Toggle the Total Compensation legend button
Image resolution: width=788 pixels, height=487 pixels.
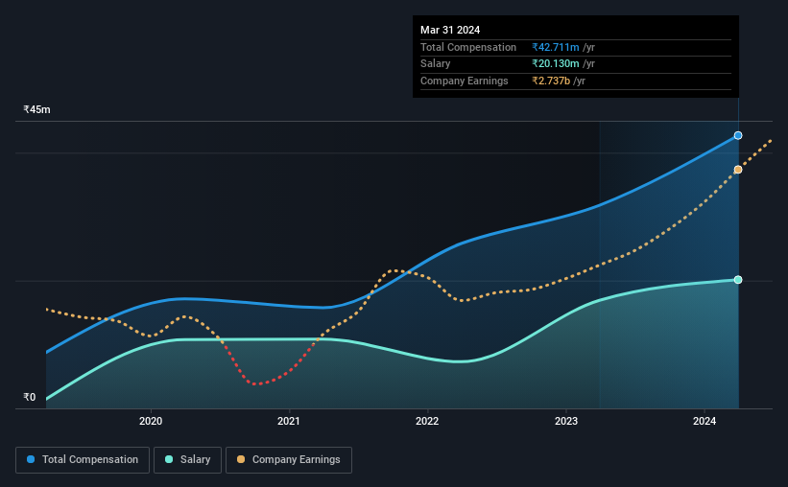[x=83, y=460]
